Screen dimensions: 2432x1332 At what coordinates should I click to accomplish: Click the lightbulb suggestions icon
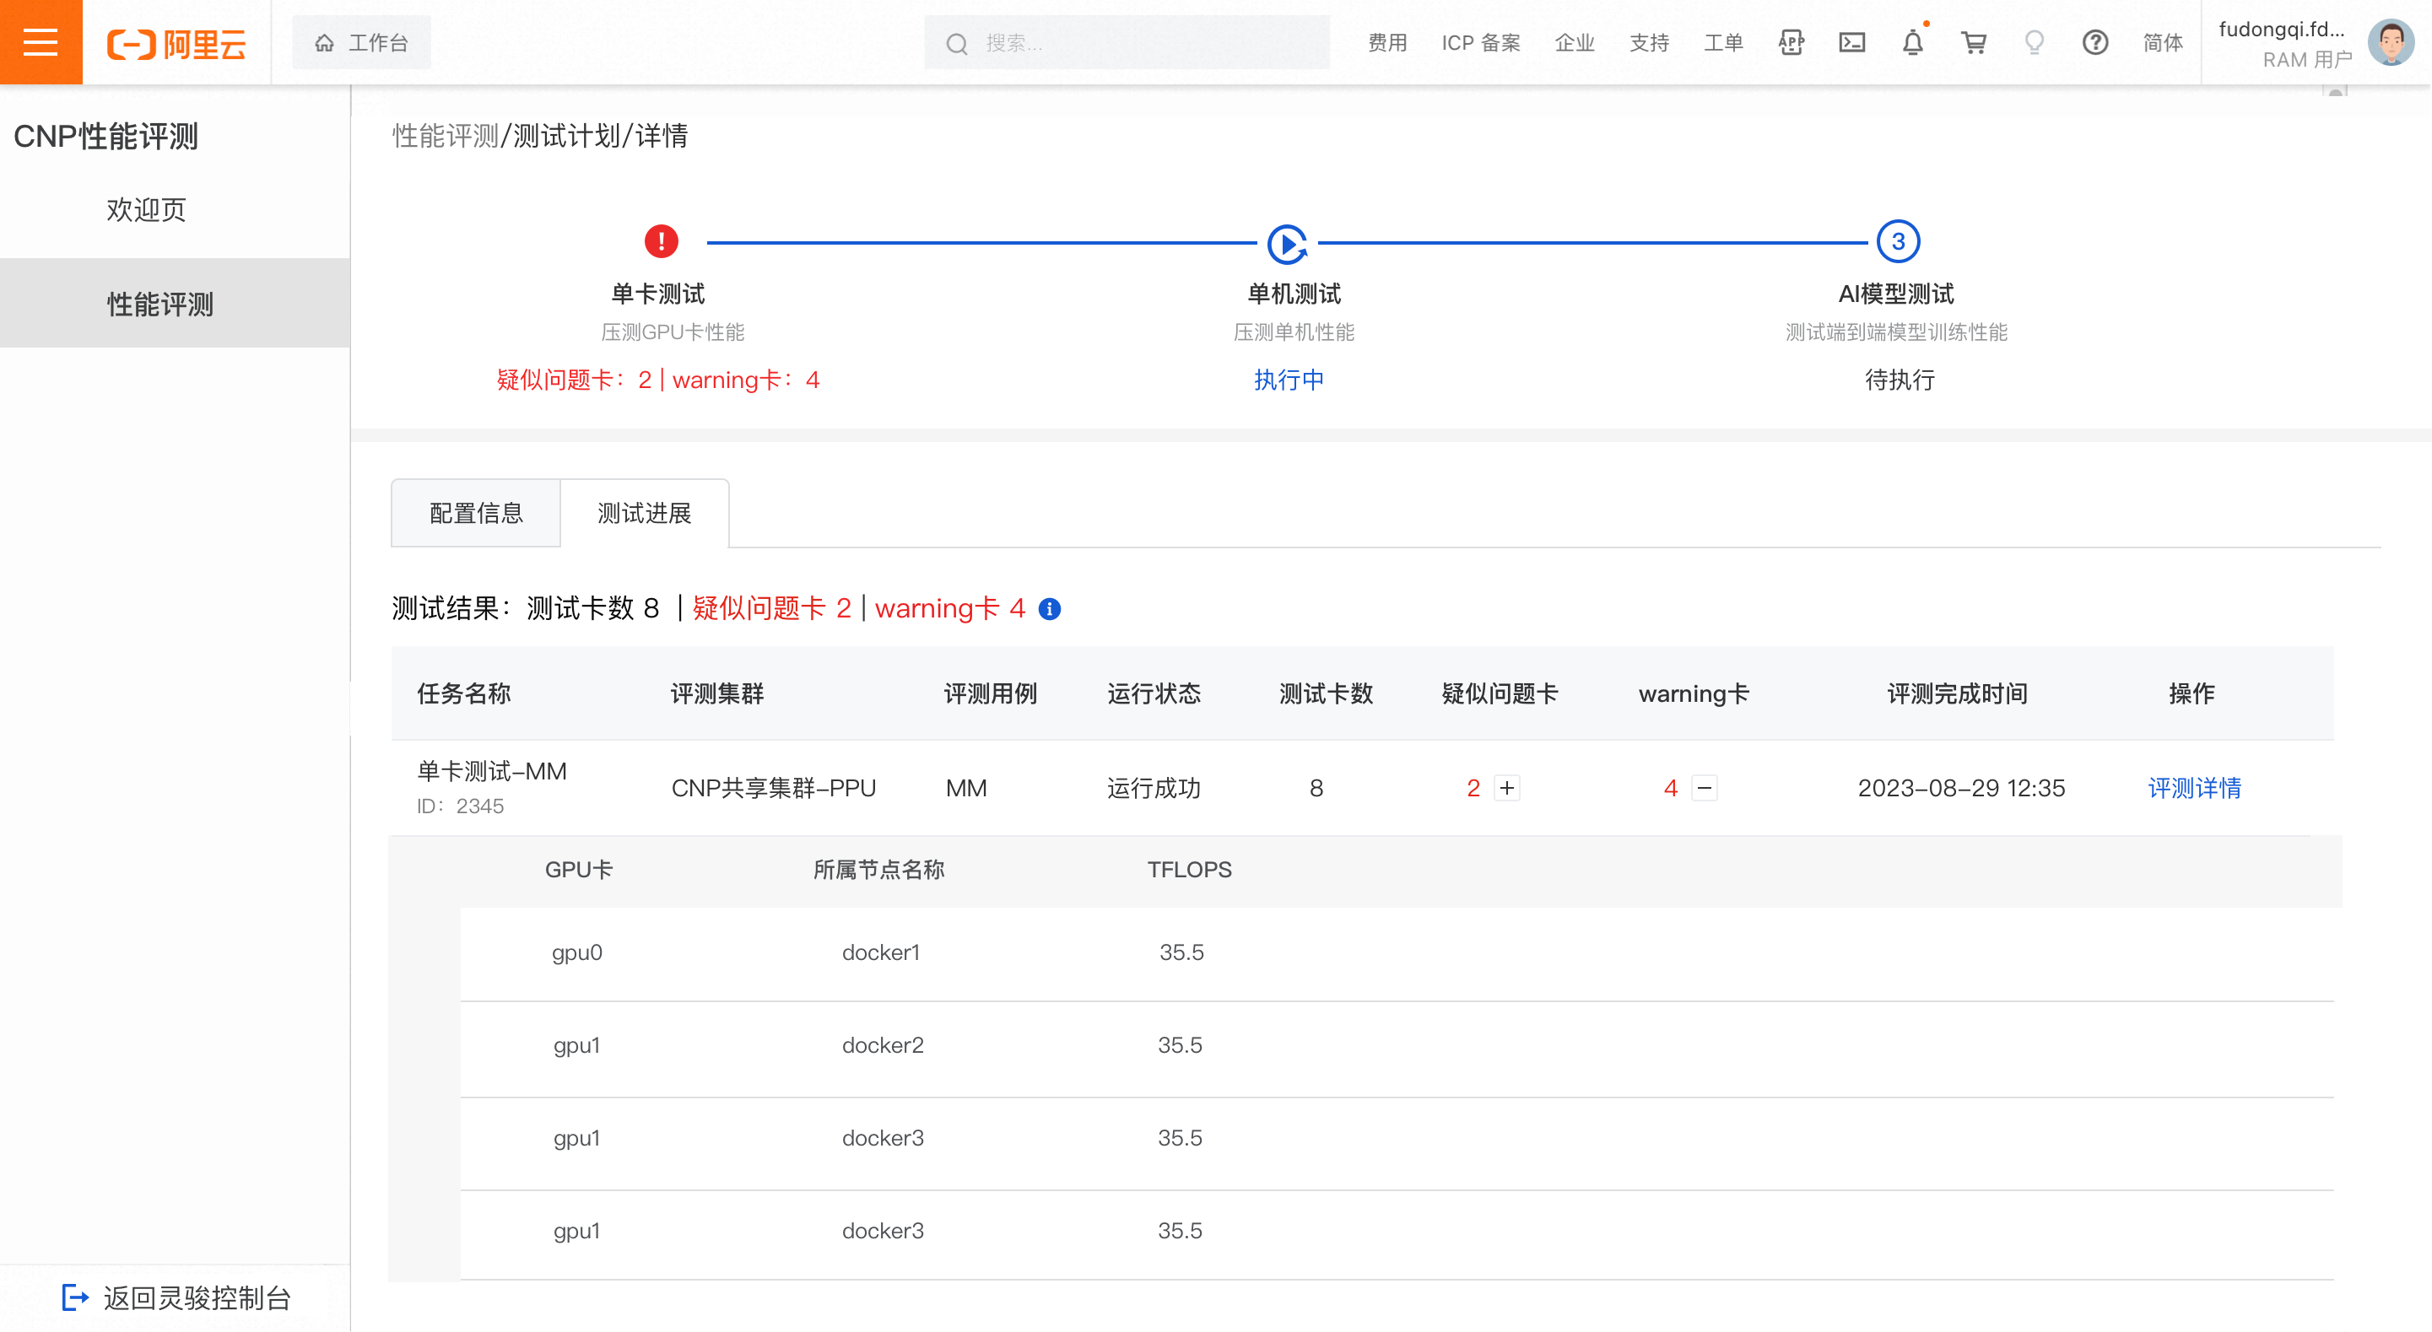[2034, 42]
